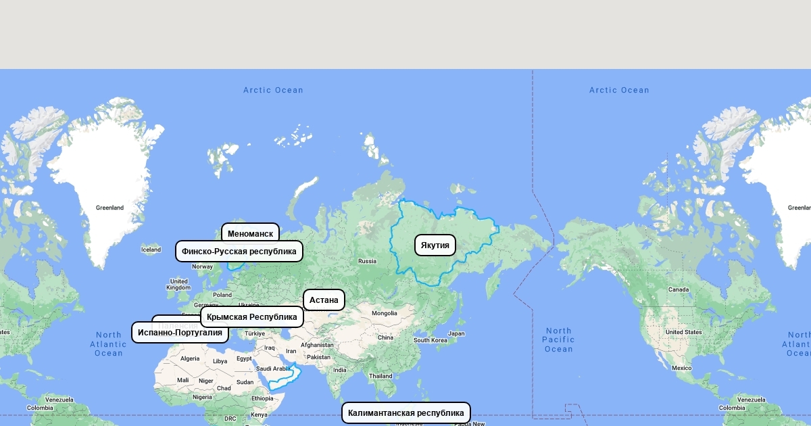Screen dimensions: 811x426
Task: Select the United States label
Action: (x=683, y=332)
